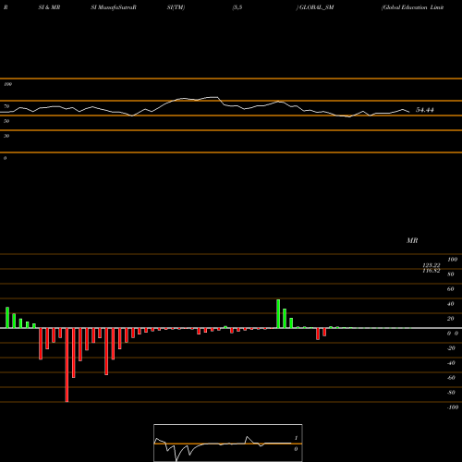Click the MR right axis label 40

point(451,304)
